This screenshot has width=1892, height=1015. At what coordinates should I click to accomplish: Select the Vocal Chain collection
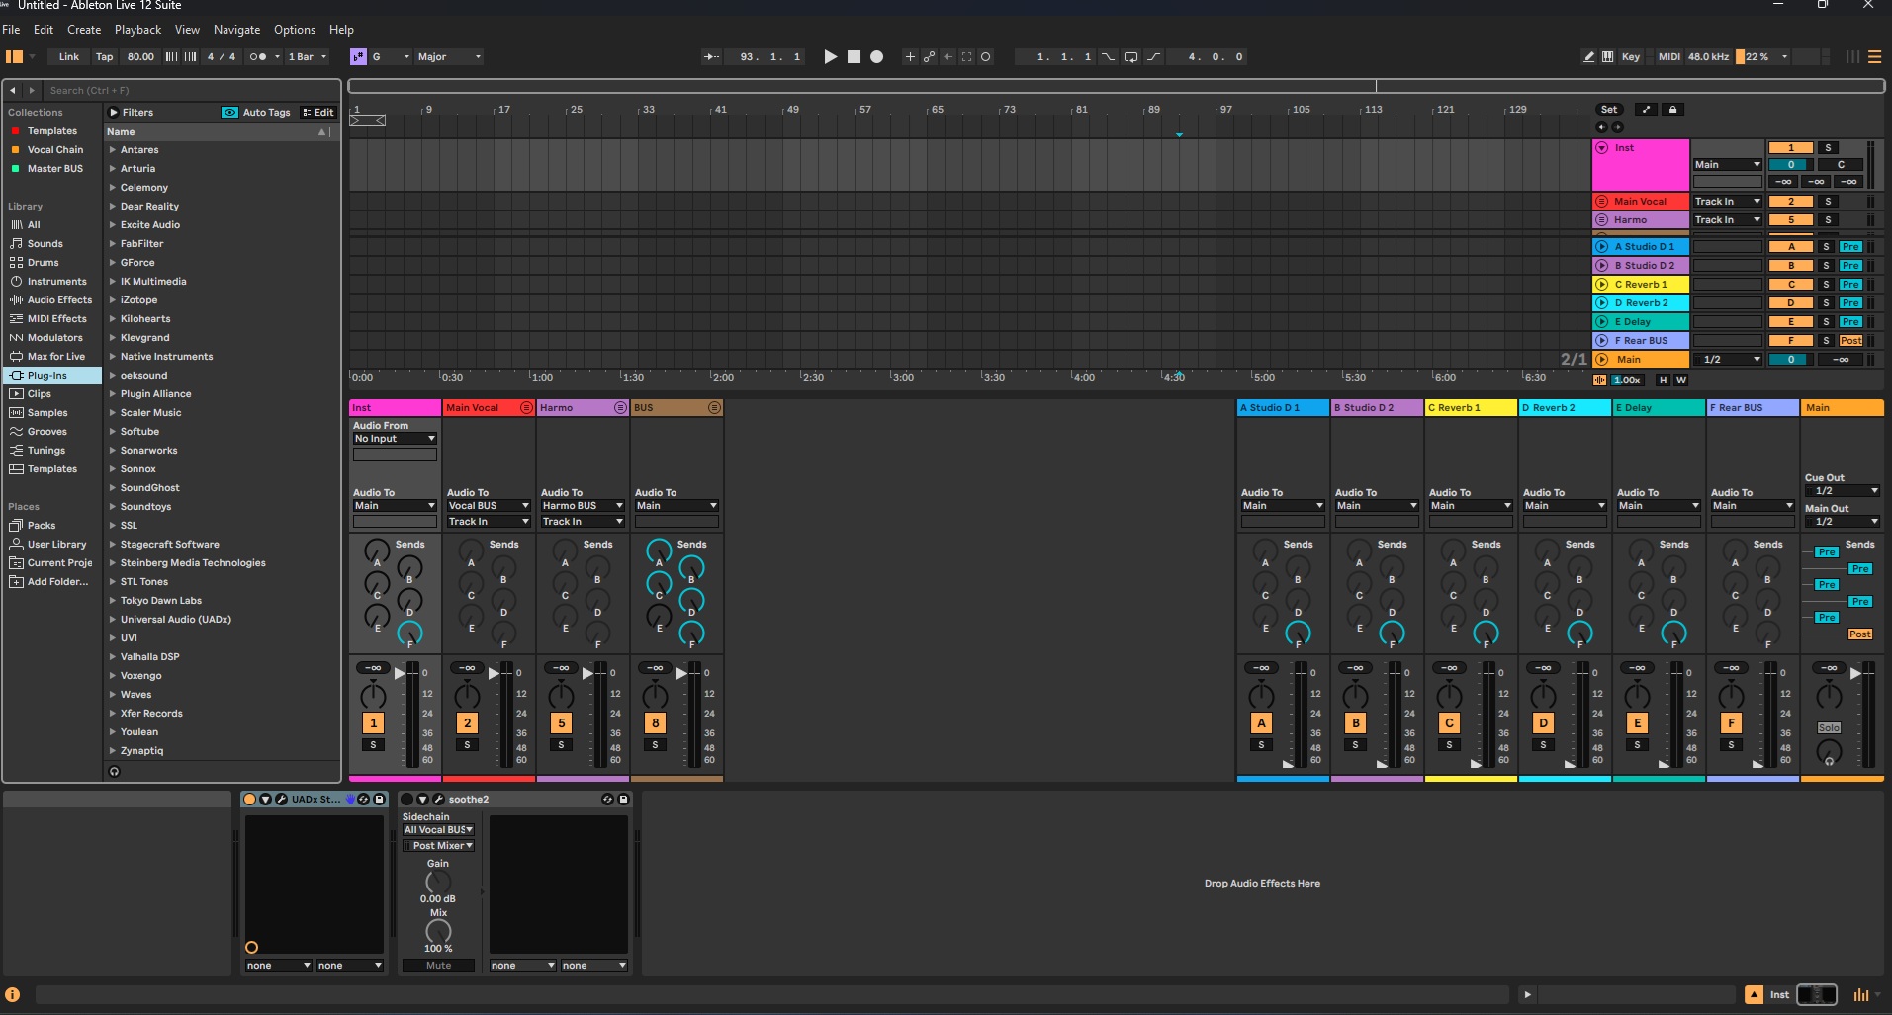51,150
